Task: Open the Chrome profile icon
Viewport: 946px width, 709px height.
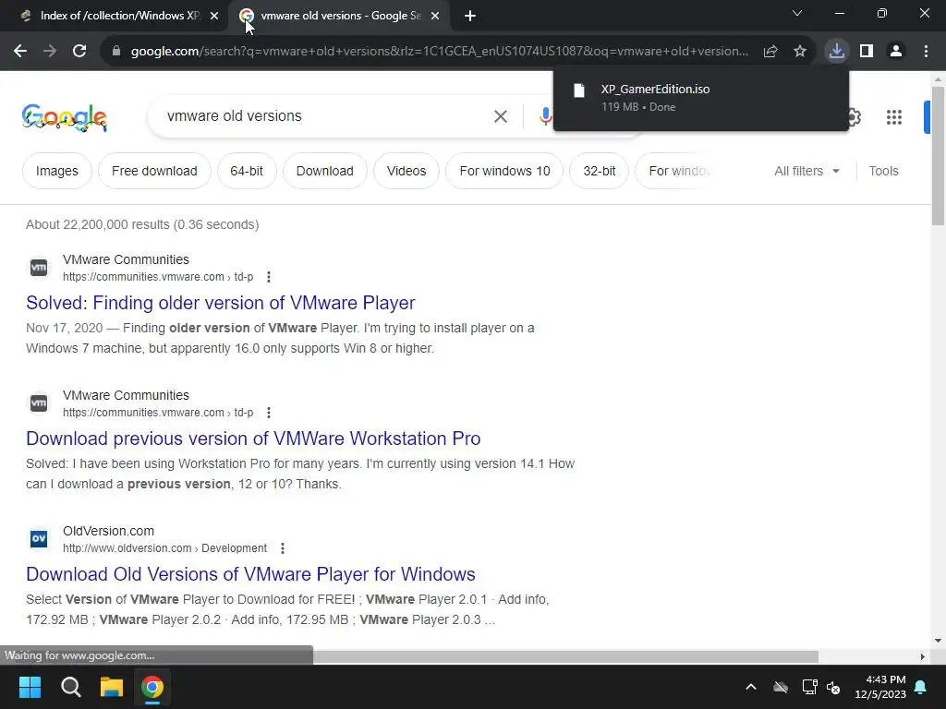Action: tap(896, 52)
